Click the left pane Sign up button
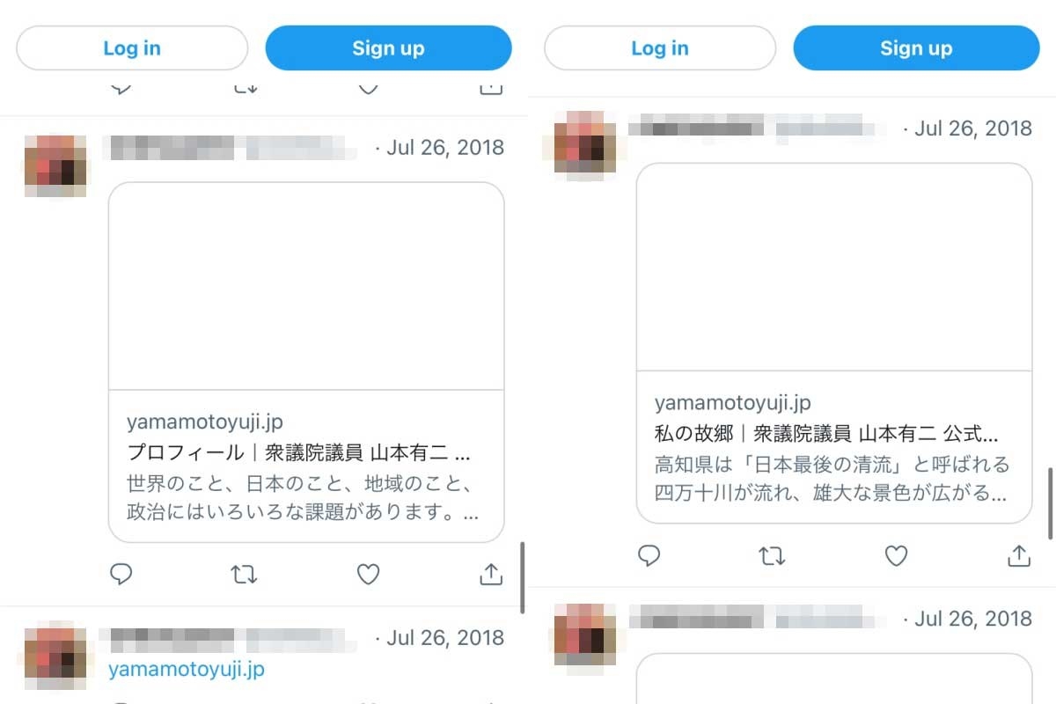1056x704 pixels. pyautogui.click(x=388, y=48)
